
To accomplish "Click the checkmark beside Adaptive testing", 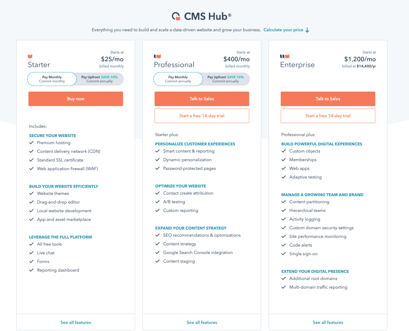I will pyautogui.click(x=283, y=177).
